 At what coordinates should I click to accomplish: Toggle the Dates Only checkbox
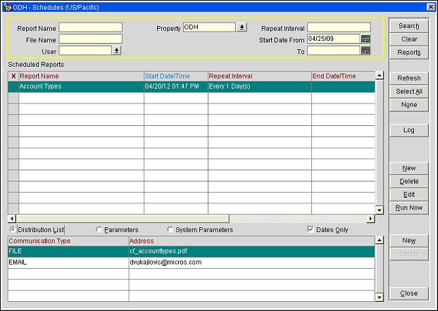(x=311, y=230)
